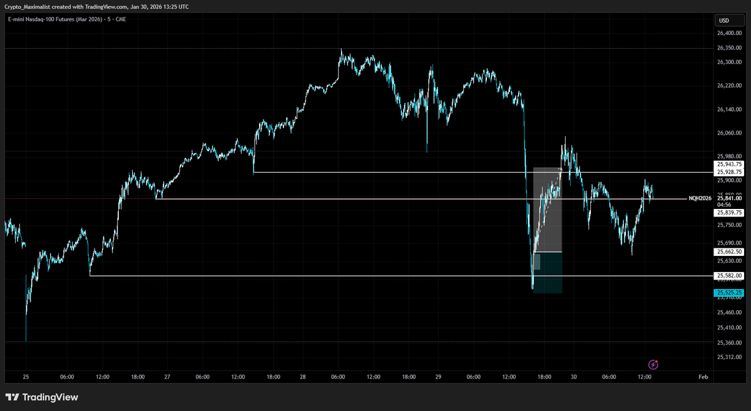
Task: Click the purple lightning bolt icon
Action: (x=653, y=365)
